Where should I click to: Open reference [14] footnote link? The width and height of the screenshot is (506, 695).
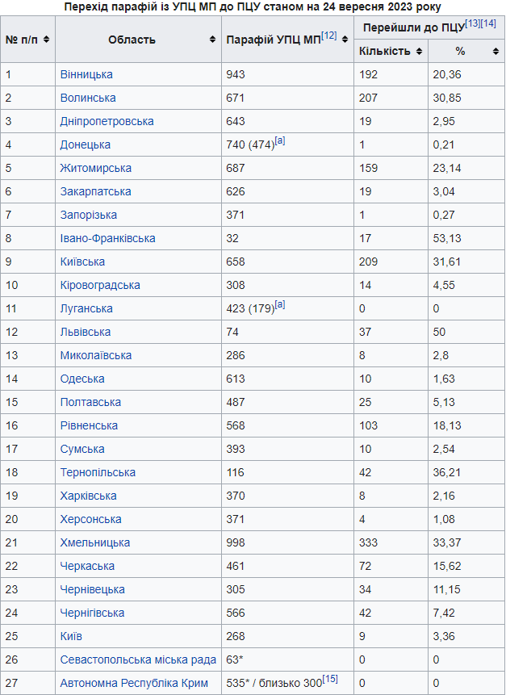pos(488,24)
